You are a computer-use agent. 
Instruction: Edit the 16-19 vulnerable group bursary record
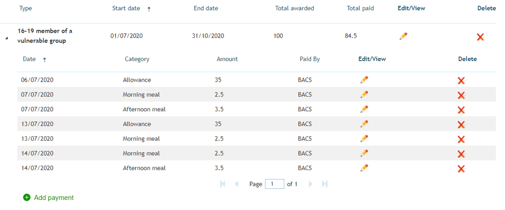pos(403,36)
